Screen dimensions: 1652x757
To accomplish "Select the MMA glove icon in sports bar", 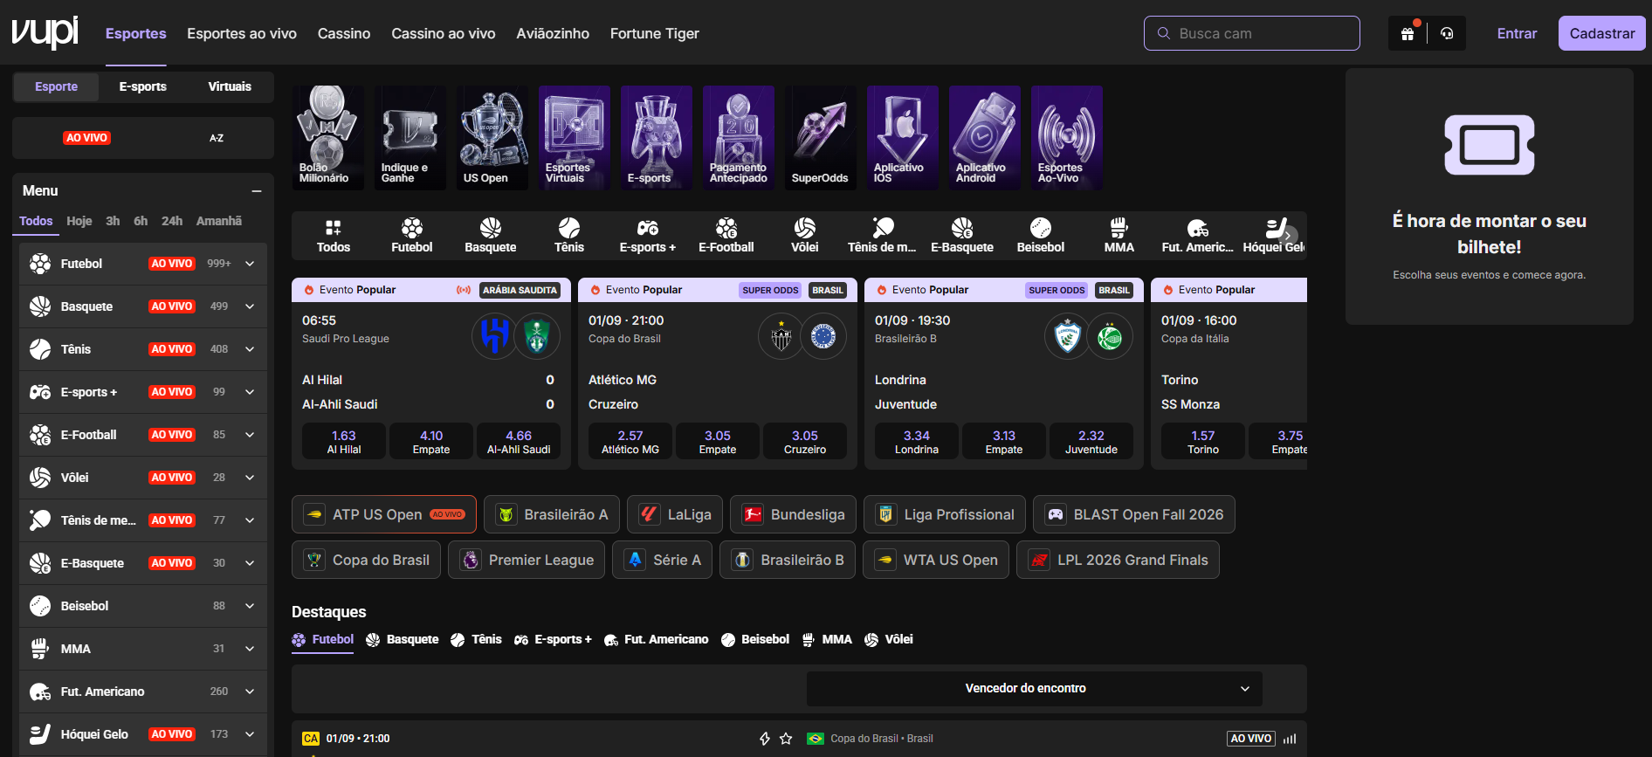I will click(1119, 228).
